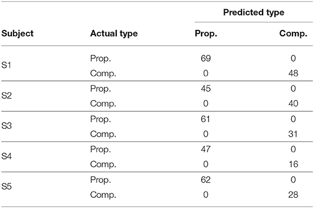Image resolution: width=314 pixels, height=208 pixels.
Task: Click the value 40 for S2
Action: click(293, 103)
